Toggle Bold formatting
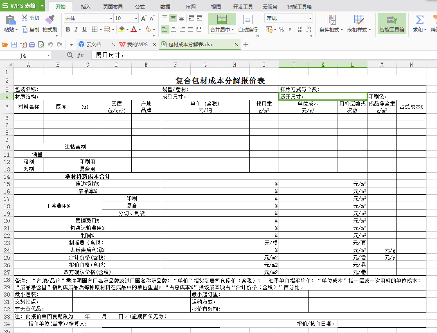The image size is (437, 333). point(68,29)
